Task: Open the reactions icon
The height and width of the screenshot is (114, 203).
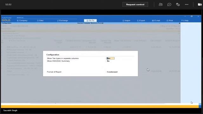Action: point(178,4)
